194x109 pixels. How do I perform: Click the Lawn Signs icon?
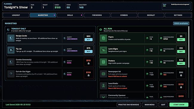click(103, 50)
